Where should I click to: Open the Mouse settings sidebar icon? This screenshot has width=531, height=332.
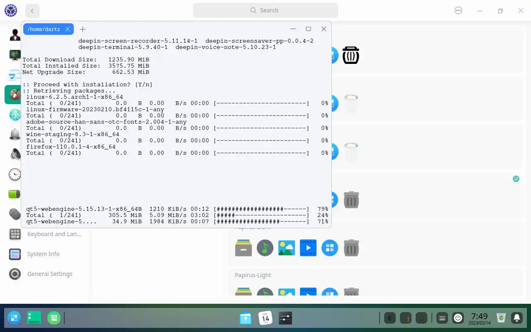15,214
